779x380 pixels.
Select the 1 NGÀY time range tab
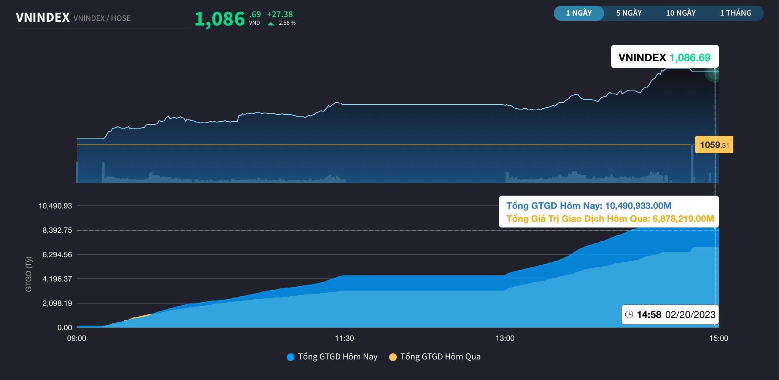click(579, 13)
